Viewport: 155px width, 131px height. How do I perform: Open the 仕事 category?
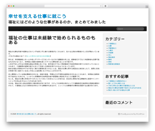point(110,46)
